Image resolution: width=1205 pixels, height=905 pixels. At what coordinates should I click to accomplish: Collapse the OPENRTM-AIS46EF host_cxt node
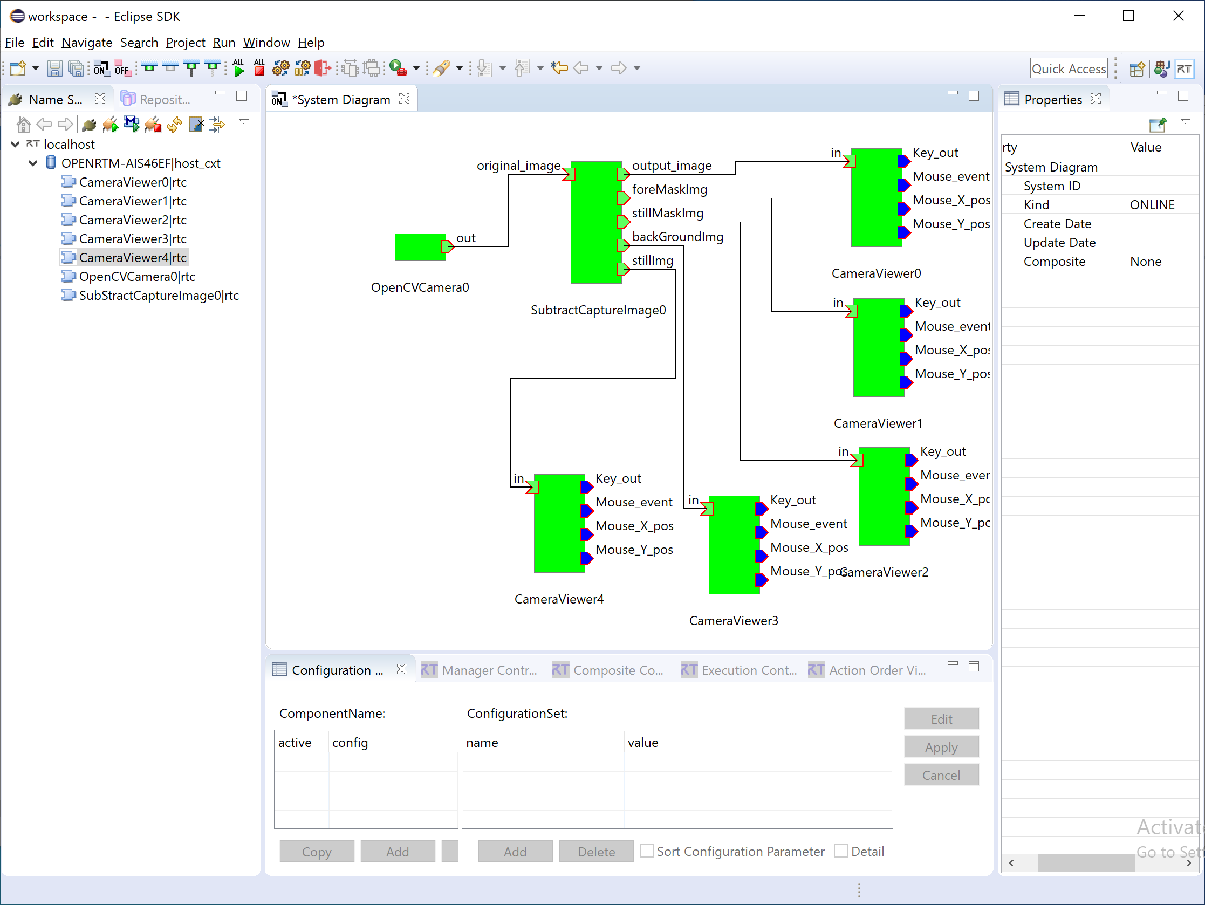click(33, 163)
